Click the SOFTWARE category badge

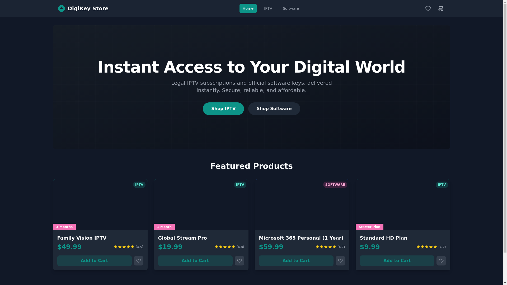(x=335, y=185)
